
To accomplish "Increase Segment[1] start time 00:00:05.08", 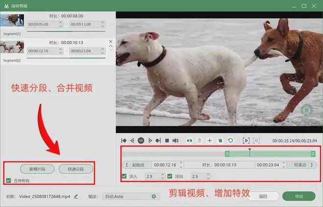I will click(60, 23).
